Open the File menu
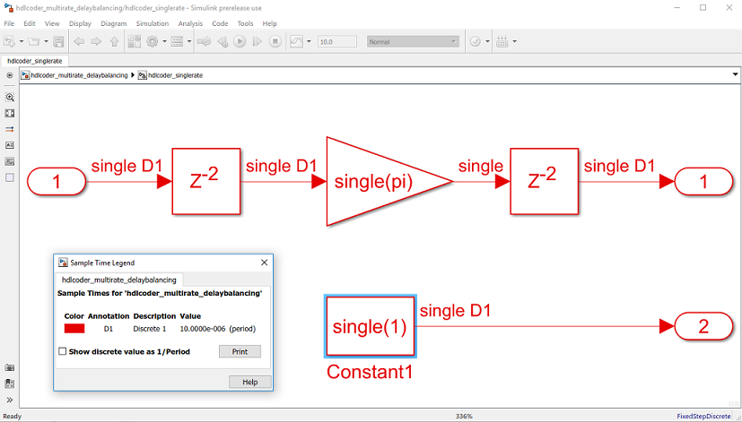 tap(9, 23)
